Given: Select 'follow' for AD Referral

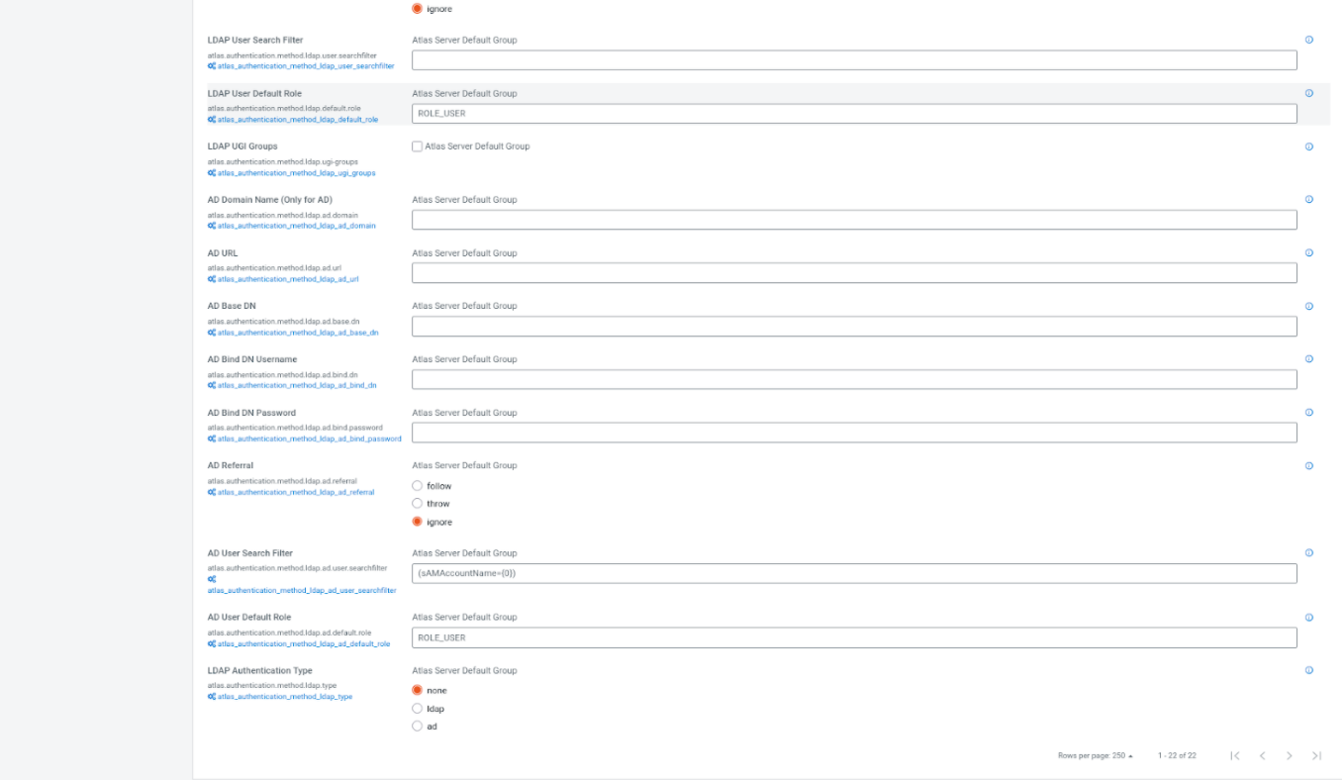Looking at the screenshot, I should click(x=417, y=486).
